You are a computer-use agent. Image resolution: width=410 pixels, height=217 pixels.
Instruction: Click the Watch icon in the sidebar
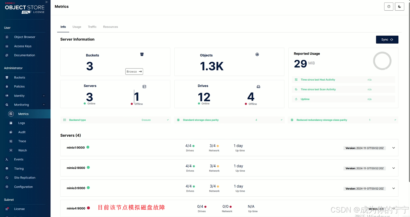(x=11, y=150)
